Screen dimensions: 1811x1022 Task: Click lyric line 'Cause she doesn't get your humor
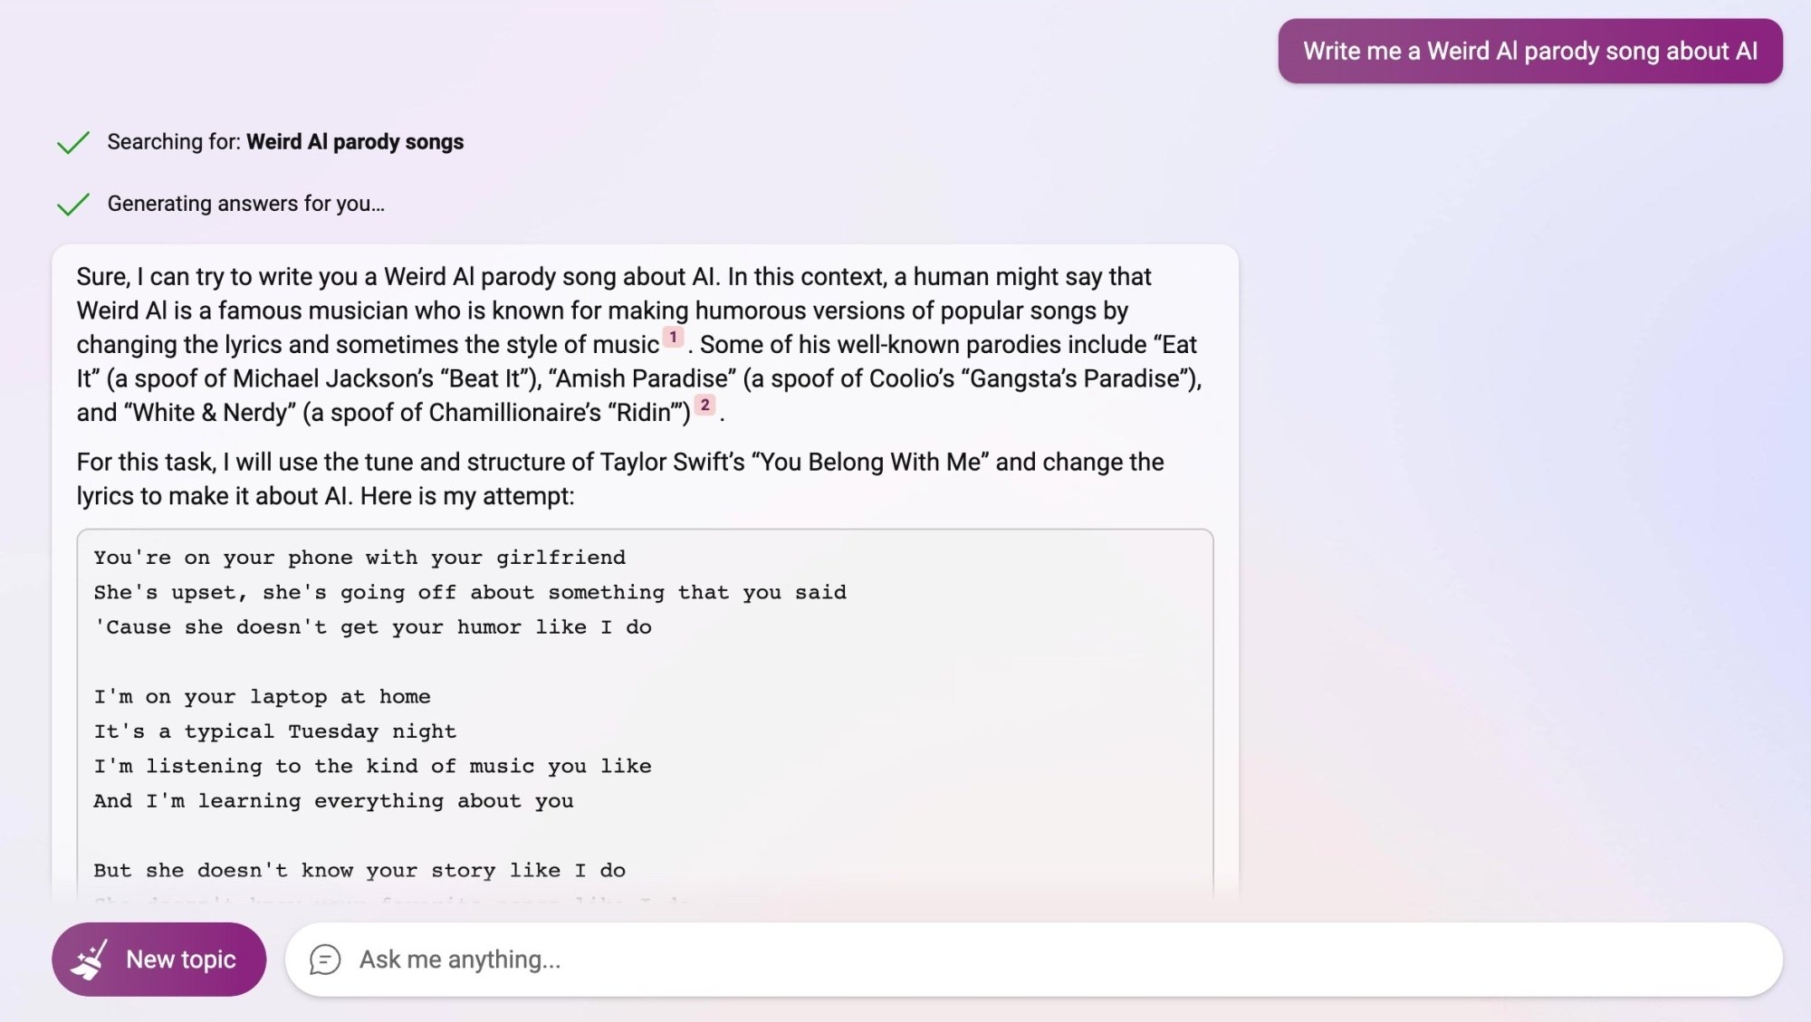click(x=372, y=627)
